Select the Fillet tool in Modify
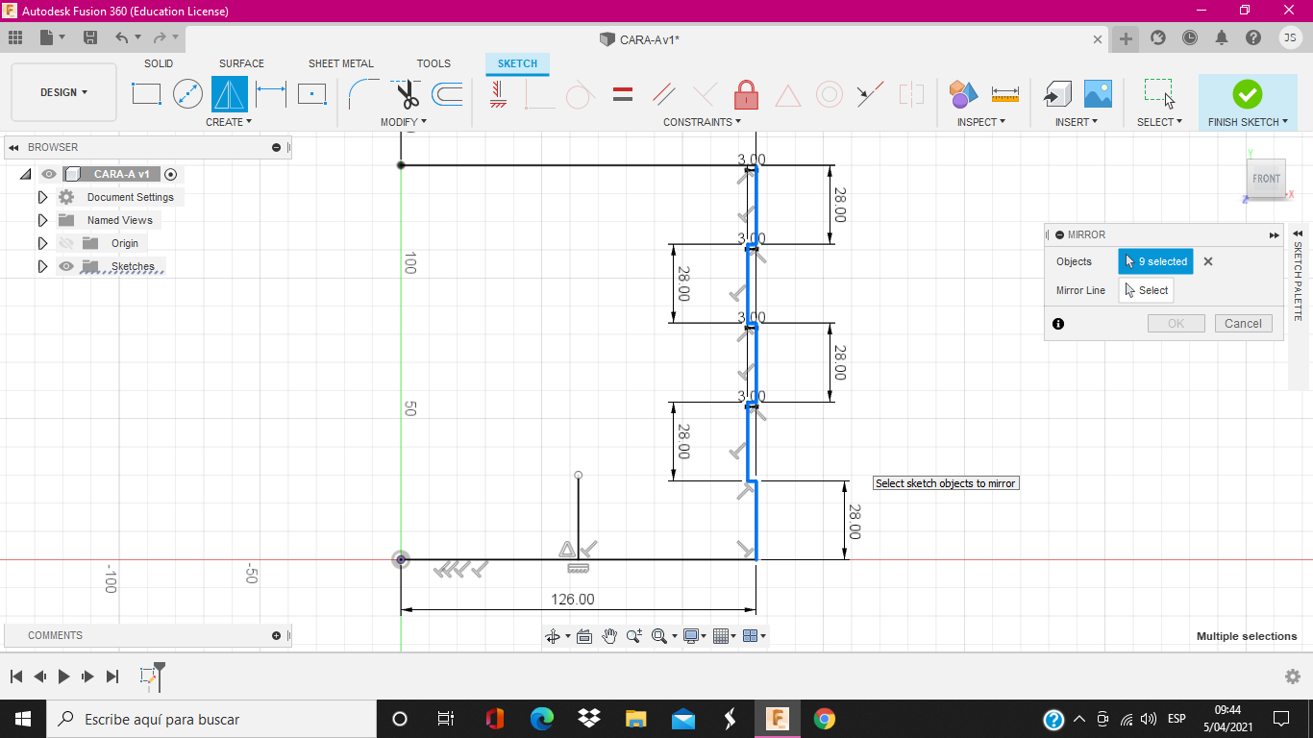Viewport: 1313px width, 738px height. click(x=363, y=94)
